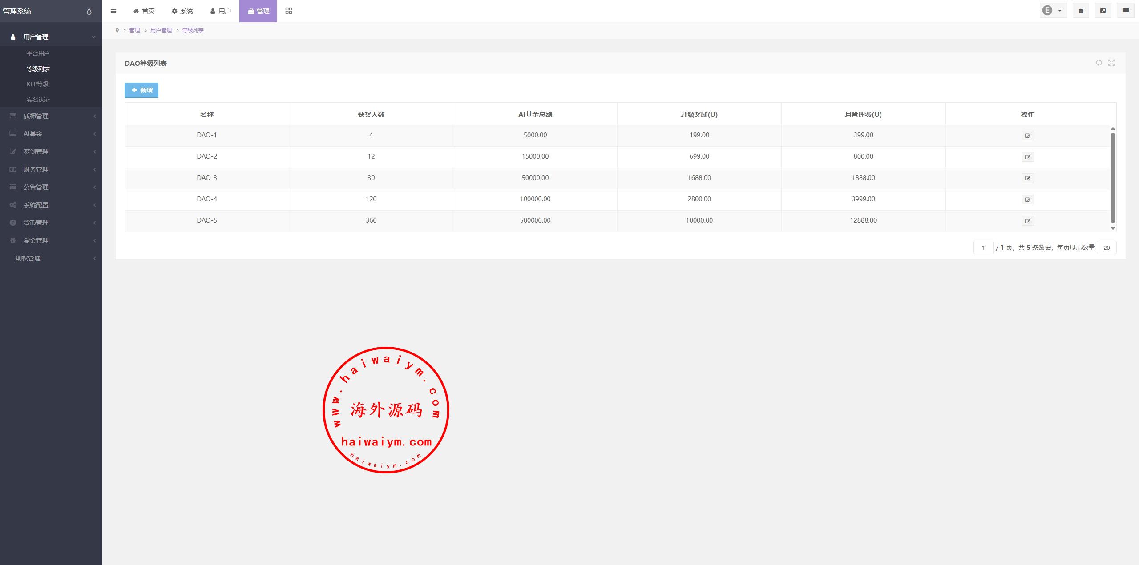
Task: Click the 新增 button
Action: click(141, 90)
